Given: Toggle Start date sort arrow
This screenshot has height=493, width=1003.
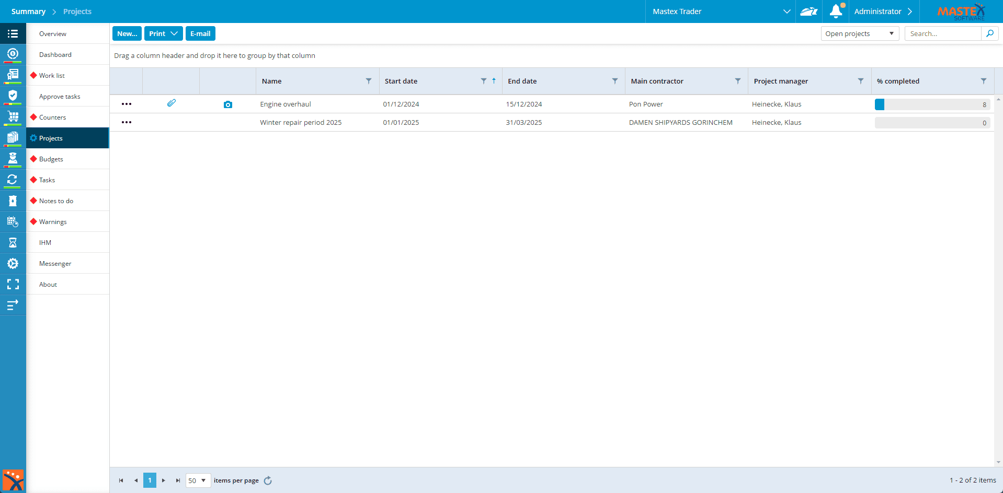Looking at the screenshot, I should pyautogui.click(x=494, y=81).
